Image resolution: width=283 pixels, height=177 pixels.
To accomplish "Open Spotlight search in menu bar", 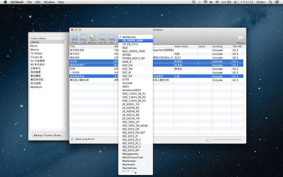I will (270, 2).
